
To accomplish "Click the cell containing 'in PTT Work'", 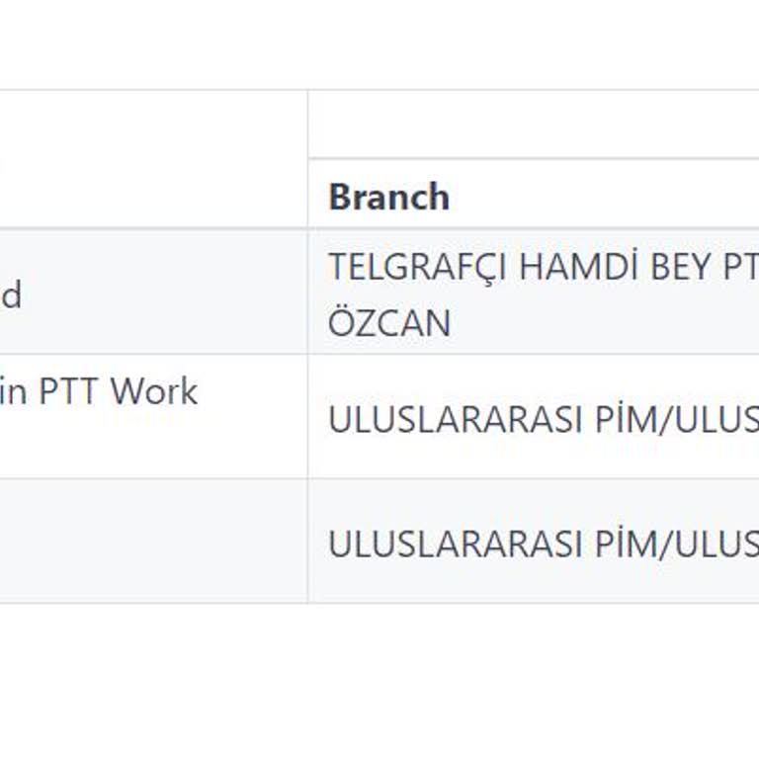I will click(148, 416).
